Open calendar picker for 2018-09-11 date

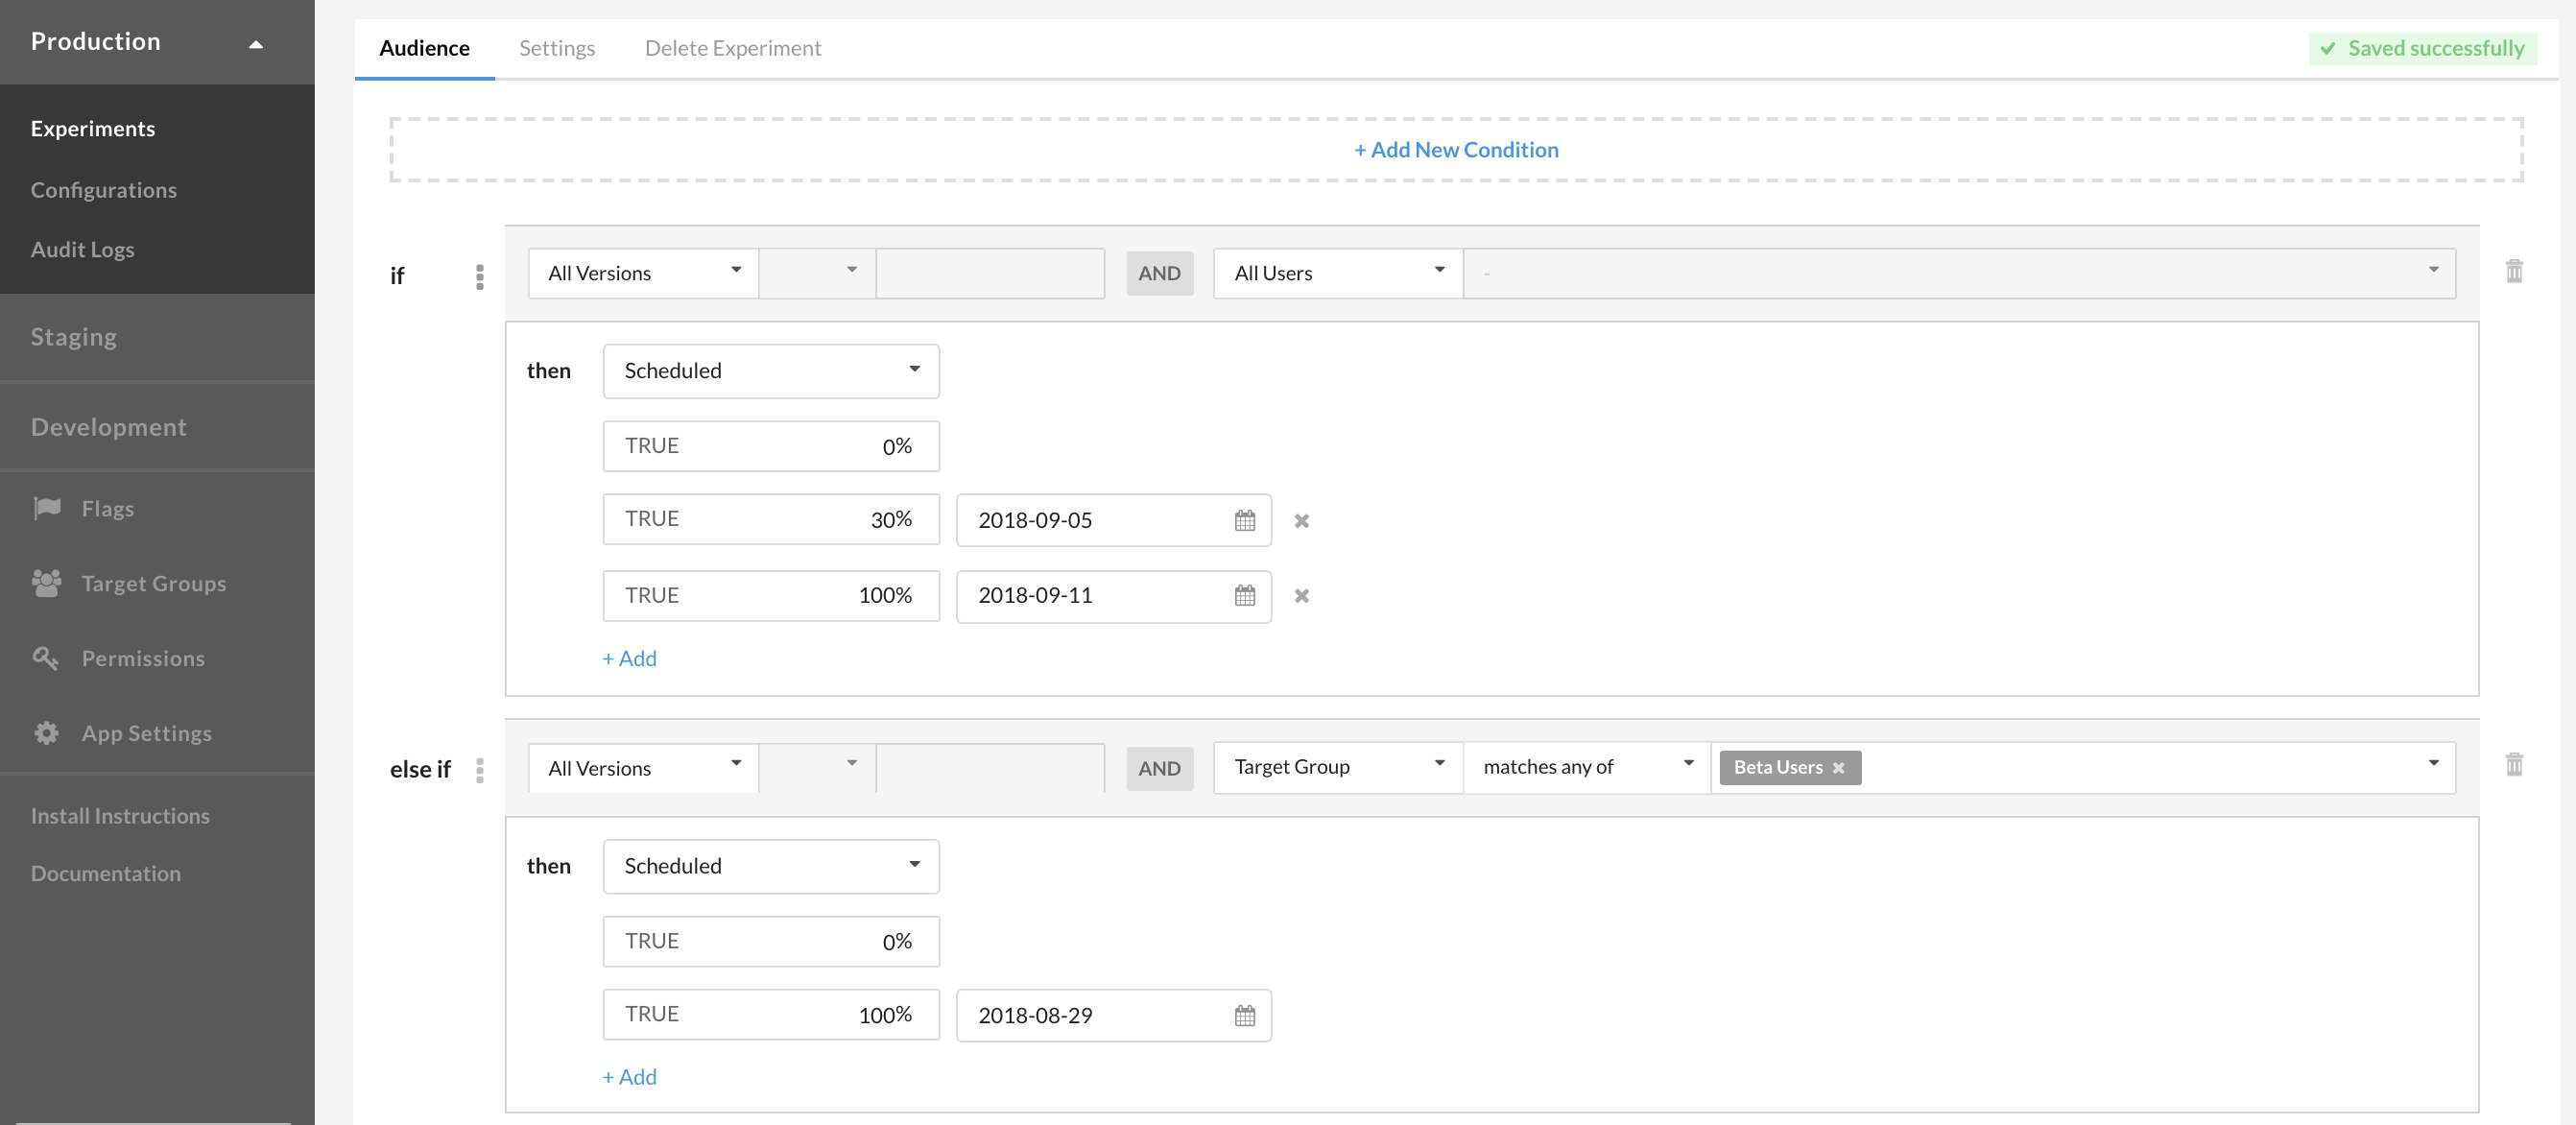1244,596
